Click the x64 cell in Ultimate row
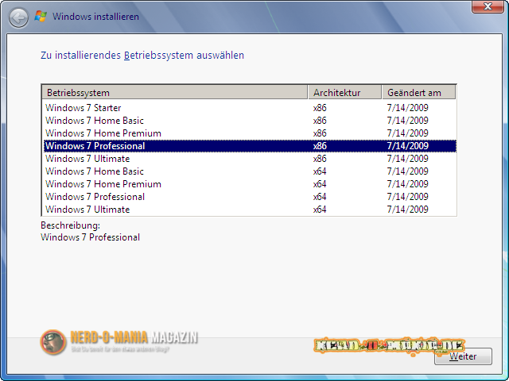 pos(320,210)
